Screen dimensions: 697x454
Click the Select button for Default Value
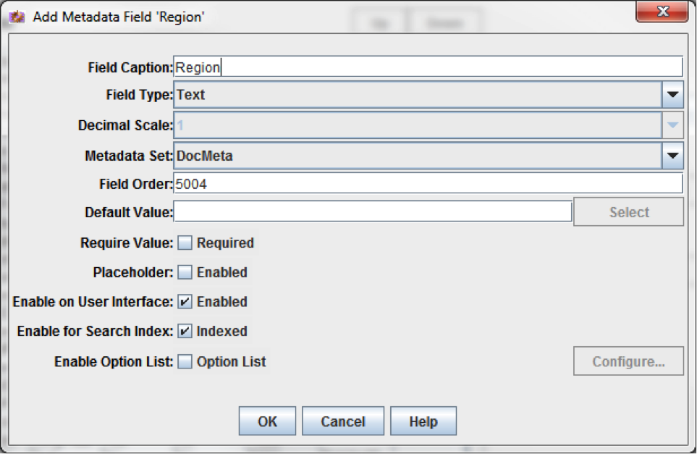click(x=628, y=212)
